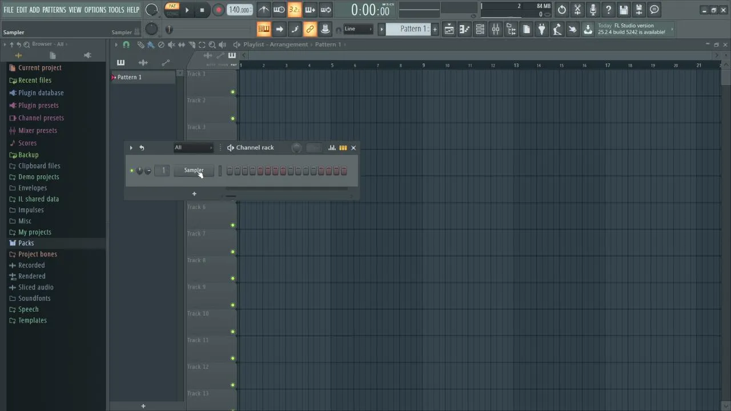Open the OPTIONS menu

point(95,10)
